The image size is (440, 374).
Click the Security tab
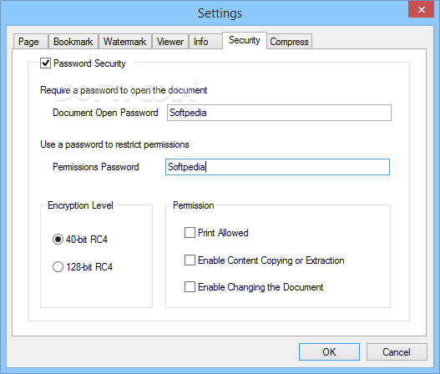pyautogui.click(x=245, y=40)
